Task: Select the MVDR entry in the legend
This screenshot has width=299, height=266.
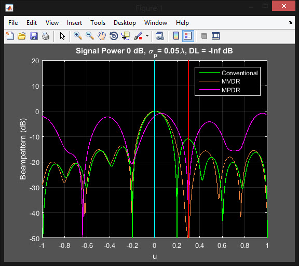Action: [x=230, y=81]
